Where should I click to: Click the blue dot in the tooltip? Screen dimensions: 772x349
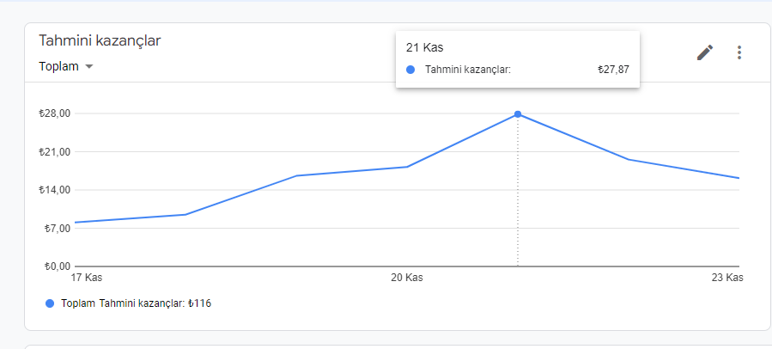[410, 70]
